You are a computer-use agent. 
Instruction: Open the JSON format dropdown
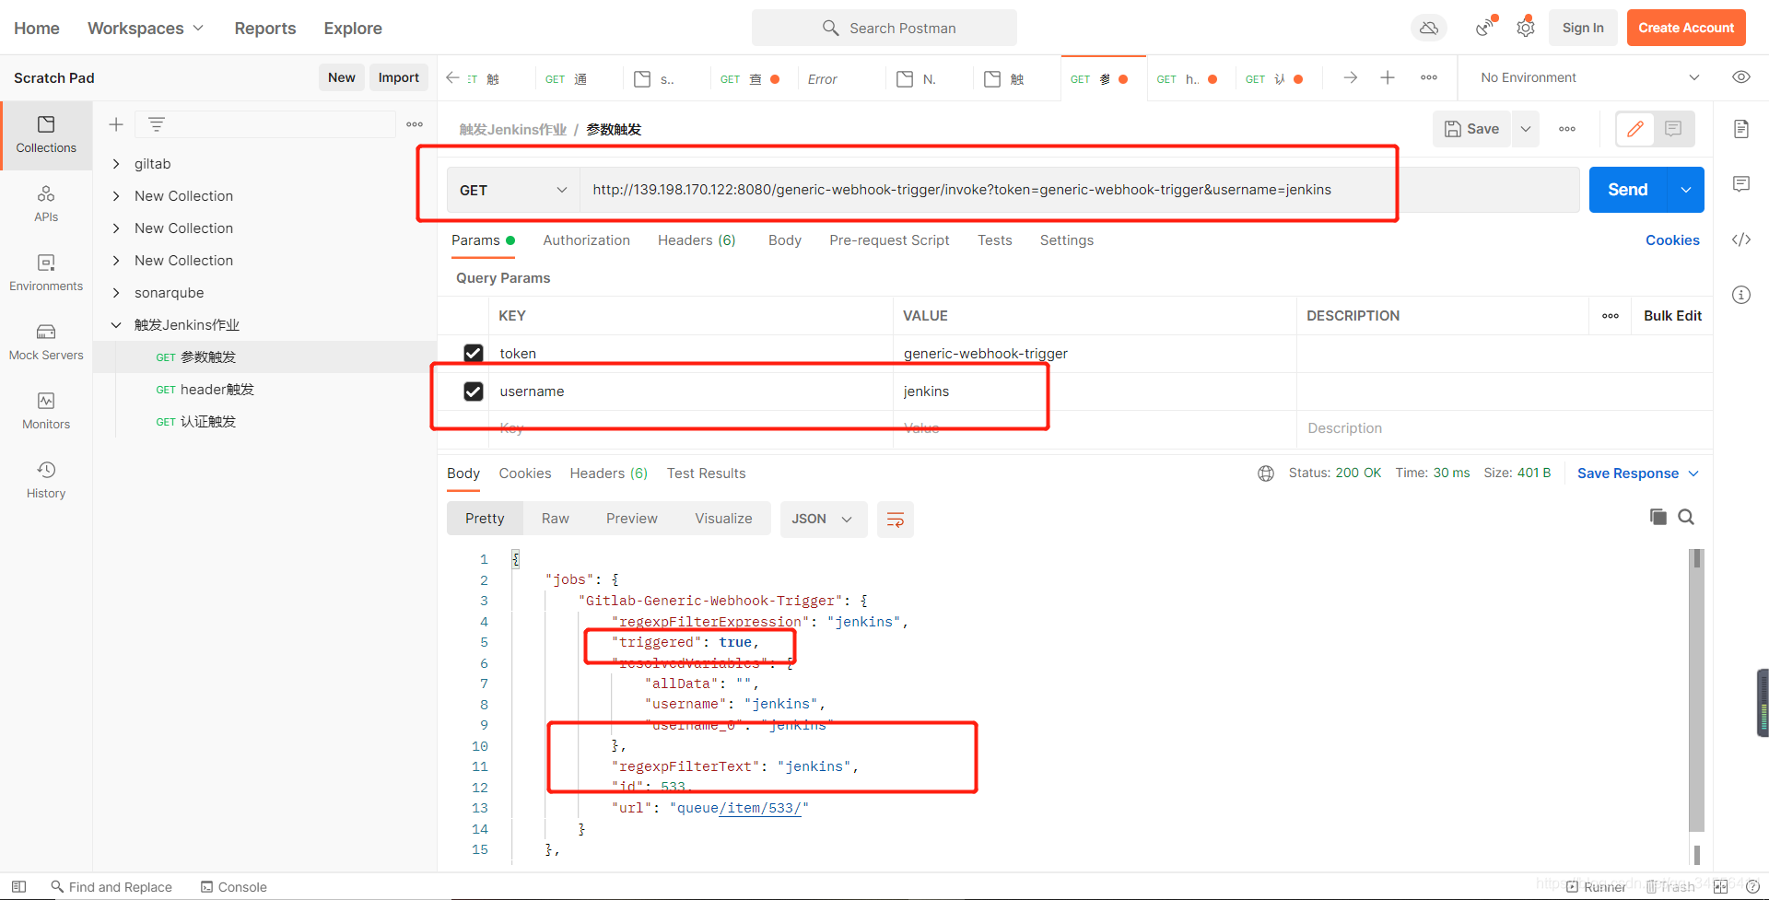[823, 520]
